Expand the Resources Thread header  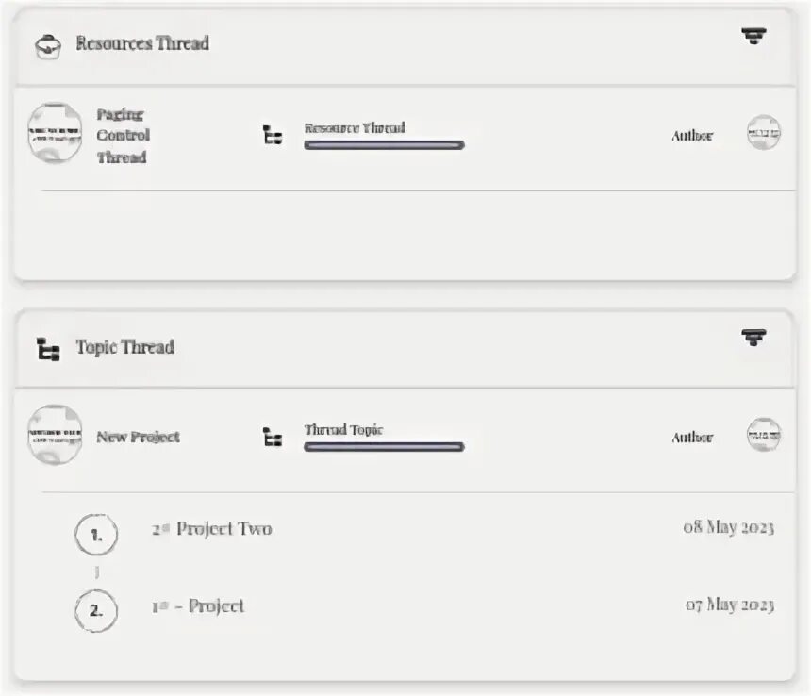[x=377, y=44]
